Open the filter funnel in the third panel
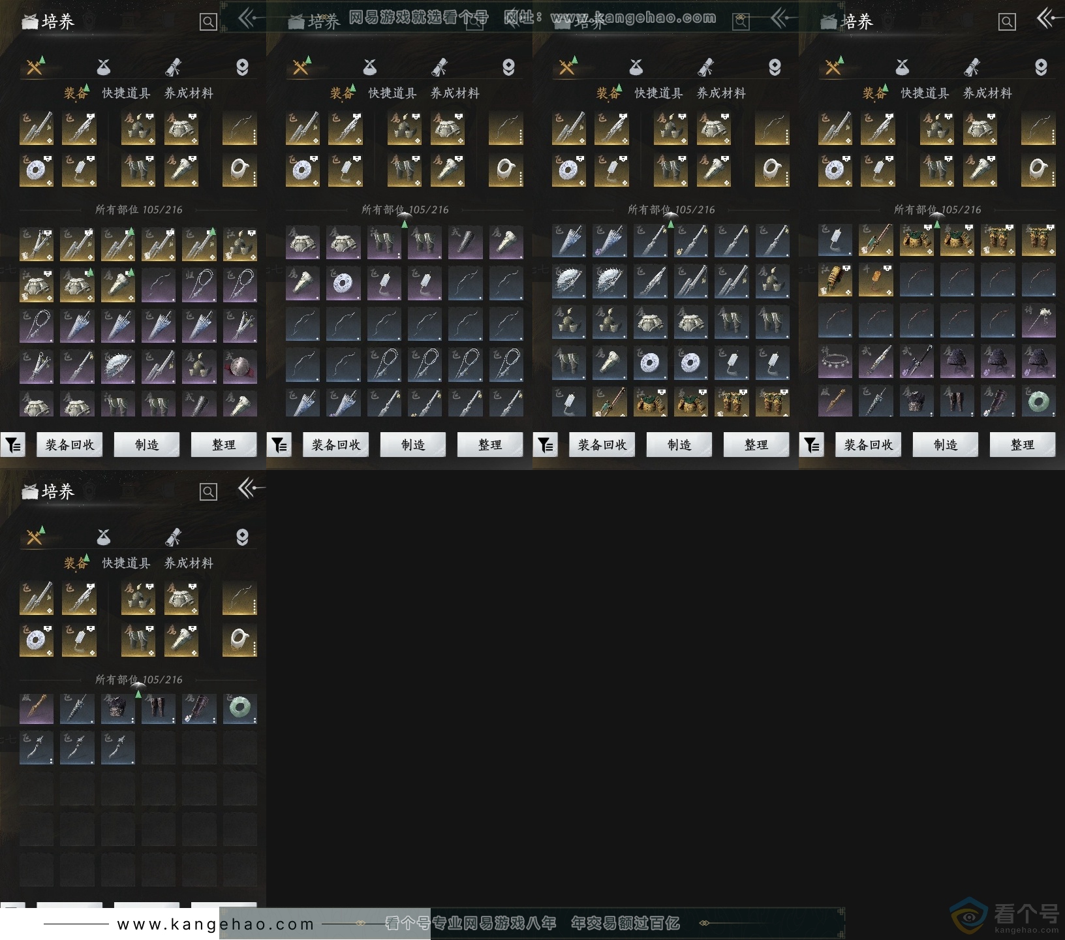This screenshot has height=940, width=1065. 546,445
